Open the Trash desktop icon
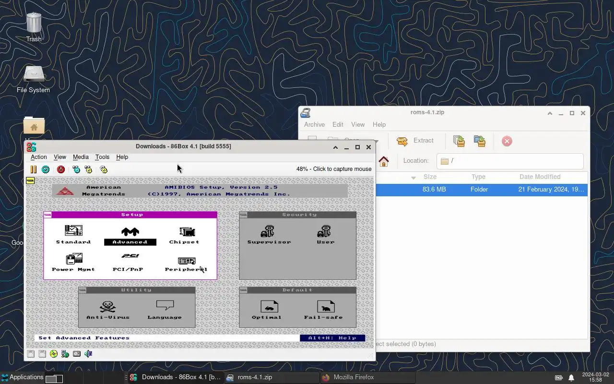Screen dimensions: 614x384 [x=34, y=27]
